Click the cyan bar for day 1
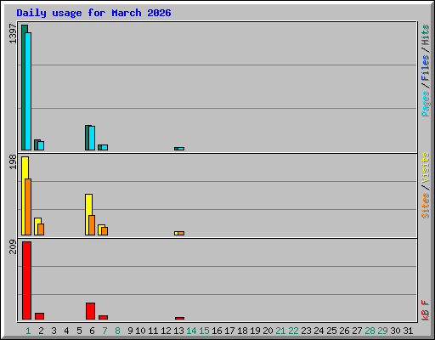The image size is (435, 340). click(28, 91)
